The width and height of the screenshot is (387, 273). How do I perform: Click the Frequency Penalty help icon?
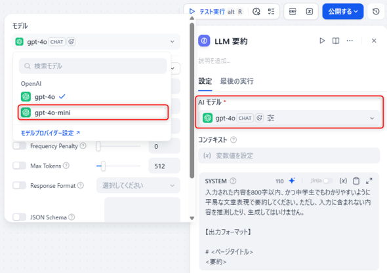83,146
